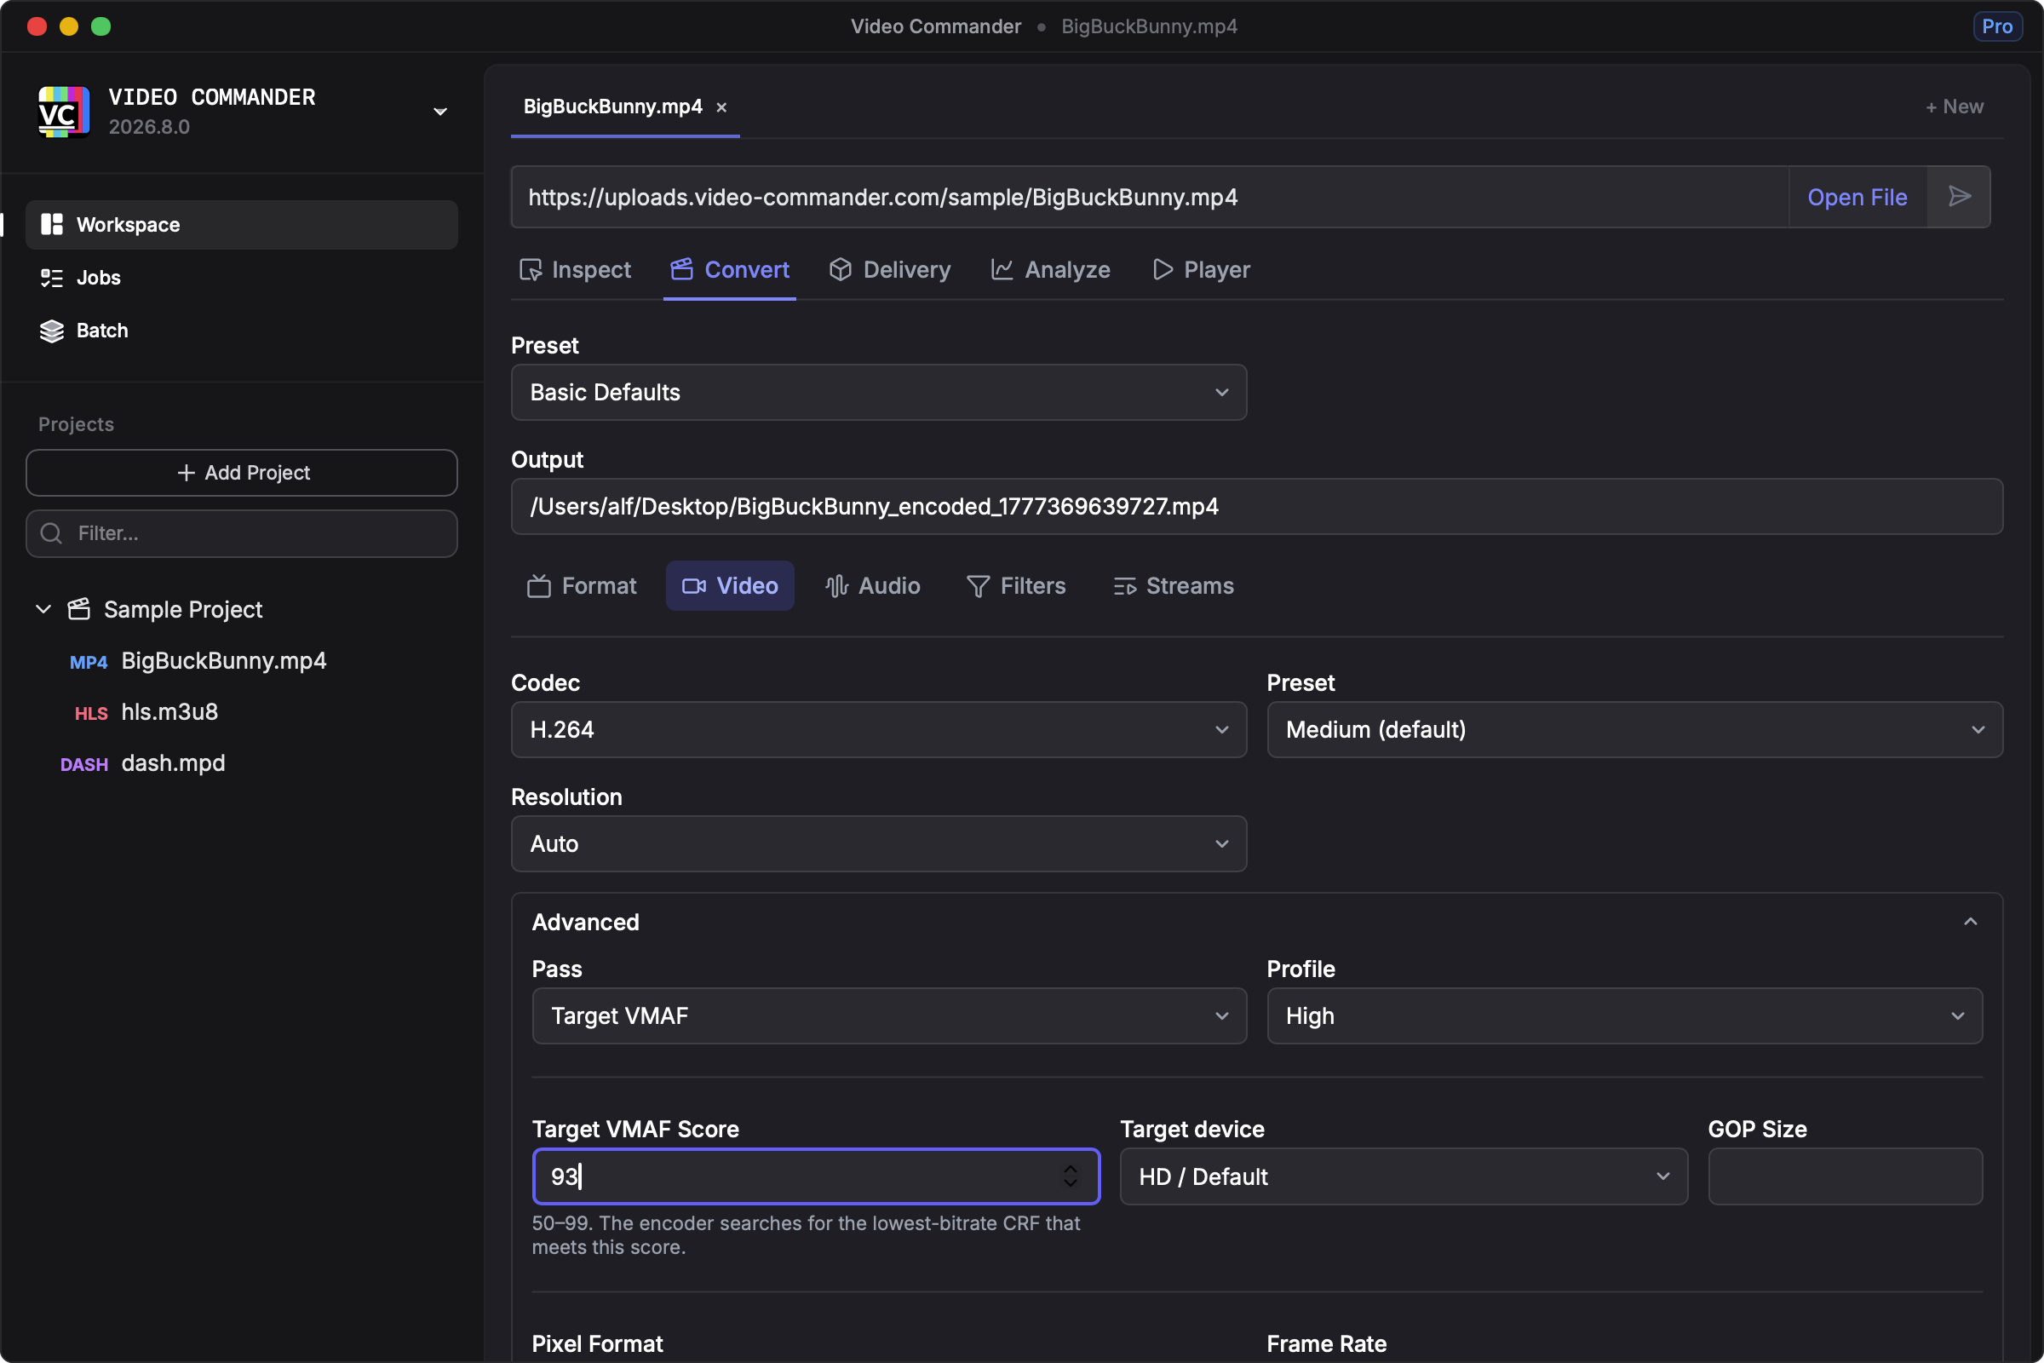The height and width of the screenshot is (1363, 2044).
Task: Open the Target device dropdown
Action: [1403, 1176]
